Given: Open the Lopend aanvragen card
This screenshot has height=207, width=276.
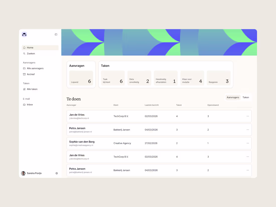Looking at the screenshot, I should coord(81,78).
